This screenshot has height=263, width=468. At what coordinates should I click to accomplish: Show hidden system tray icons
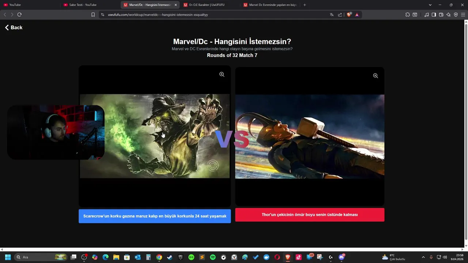tap(423, 257)
